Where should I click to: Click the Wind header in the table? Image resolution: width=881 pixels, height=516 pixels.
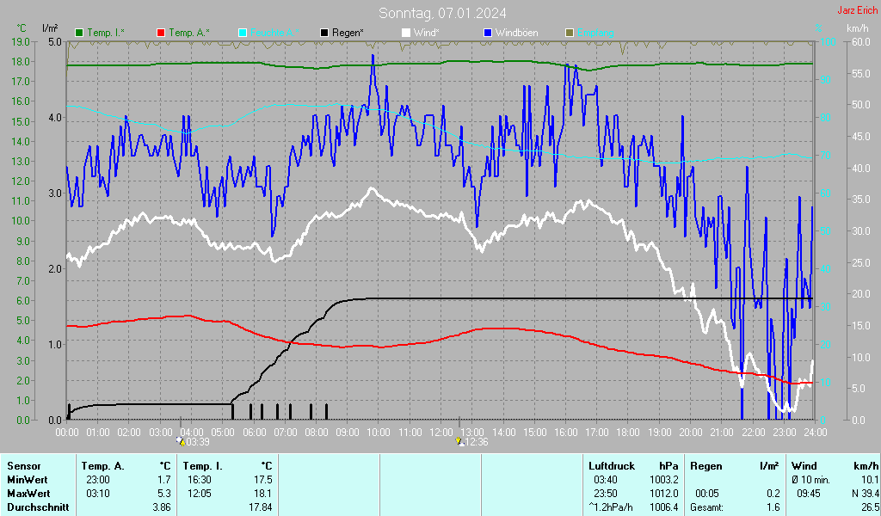pos(804,465)
